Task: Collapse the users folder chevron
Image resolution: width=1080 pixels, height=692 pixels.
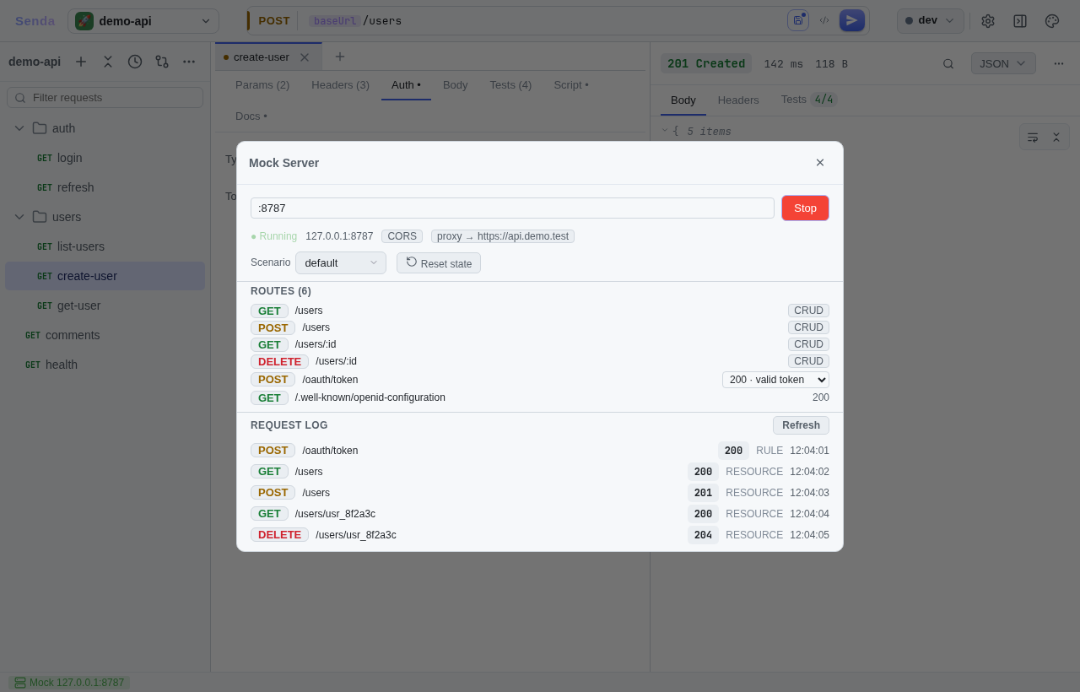Action: [19, 217]
